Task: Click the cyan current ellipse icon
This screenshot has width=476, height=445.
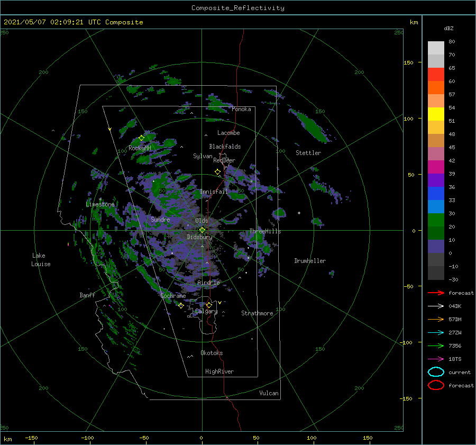Action: [436, 372]
